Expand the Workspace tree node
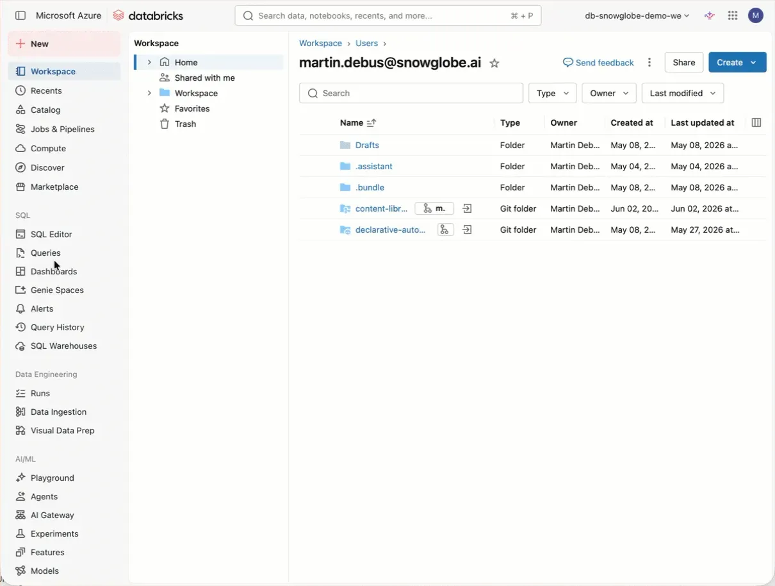 point(149,93)
